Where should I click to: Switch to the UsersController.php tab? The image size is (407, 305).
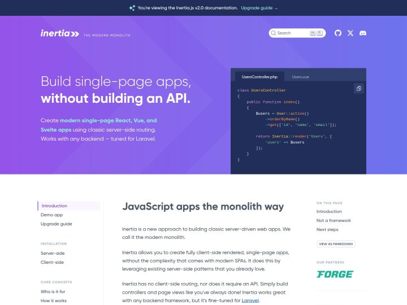pos(259,77)
